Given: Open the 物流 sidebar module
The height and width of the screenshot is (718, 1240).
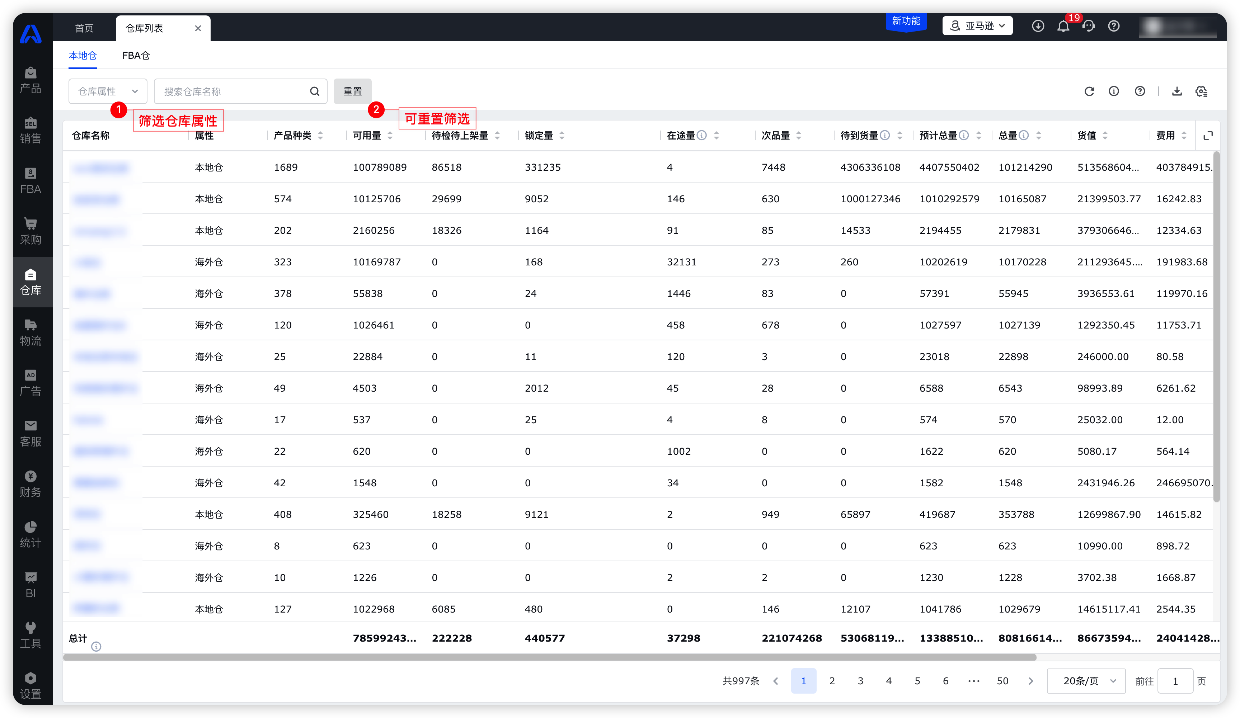Looking at the screenshot, I should (x=30, y=332).
